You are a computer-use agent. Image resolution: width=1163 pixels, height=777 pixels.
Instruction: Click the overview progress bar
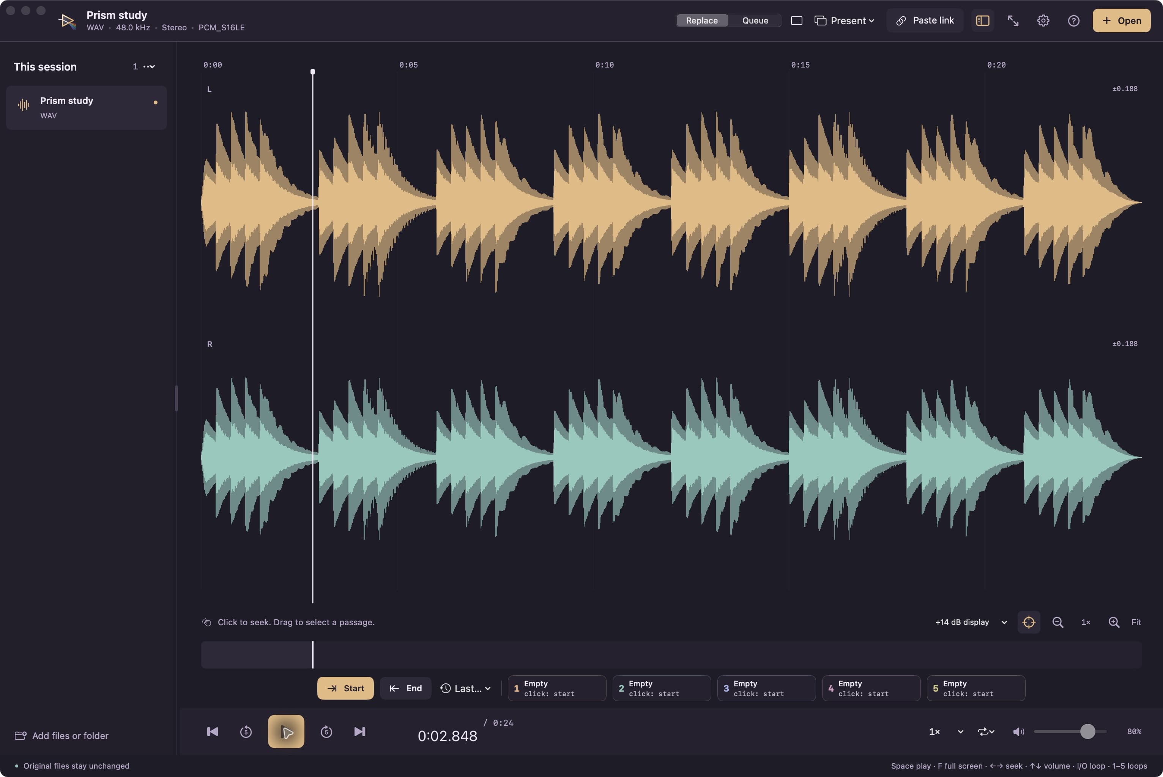click(x=671, y=654)
